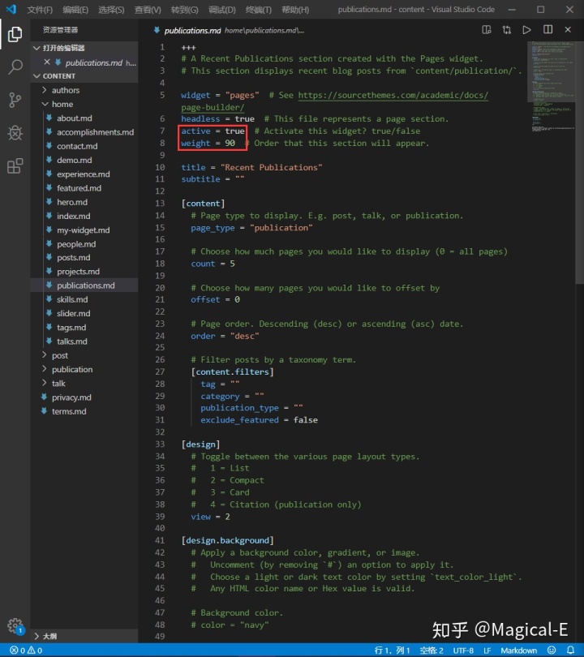Screen dimensions: 584x657
Task: Open the Extensions view icon
Action: point(15,166)
